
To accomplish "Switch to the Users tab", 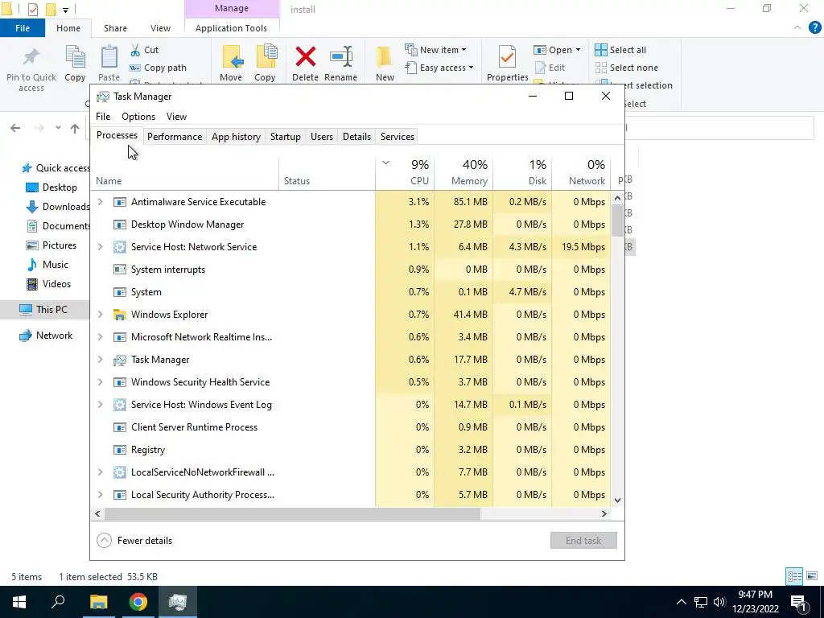I will pos(322,137).
